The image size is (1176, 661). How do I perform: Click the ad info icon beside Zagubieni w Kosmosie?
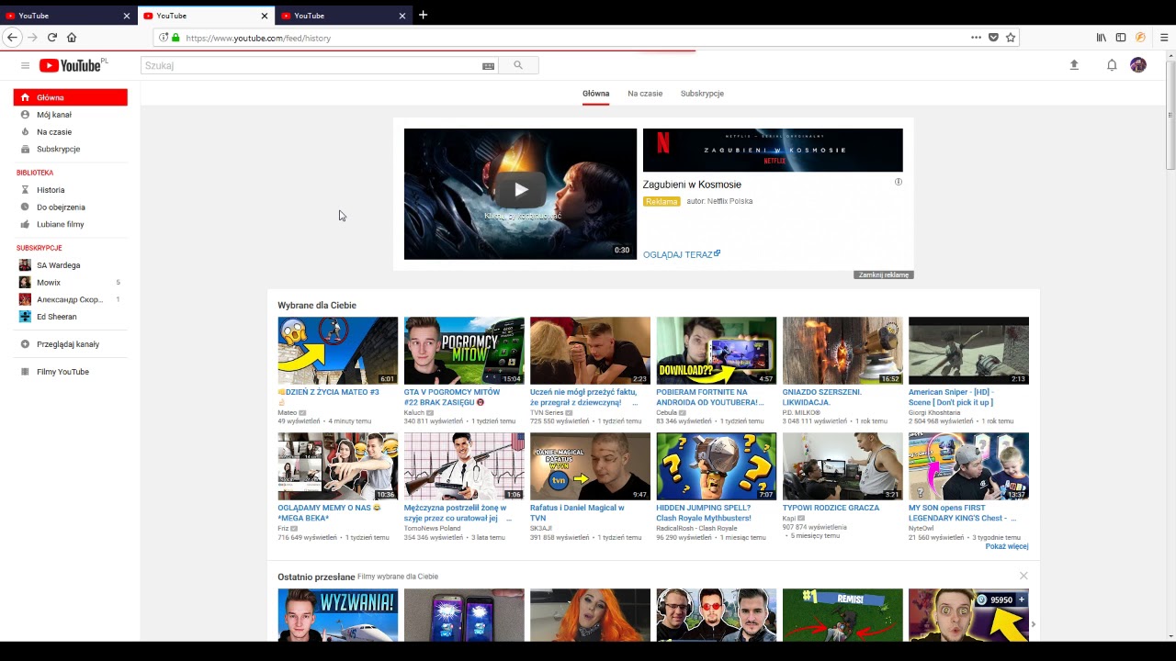pos(899,182)
